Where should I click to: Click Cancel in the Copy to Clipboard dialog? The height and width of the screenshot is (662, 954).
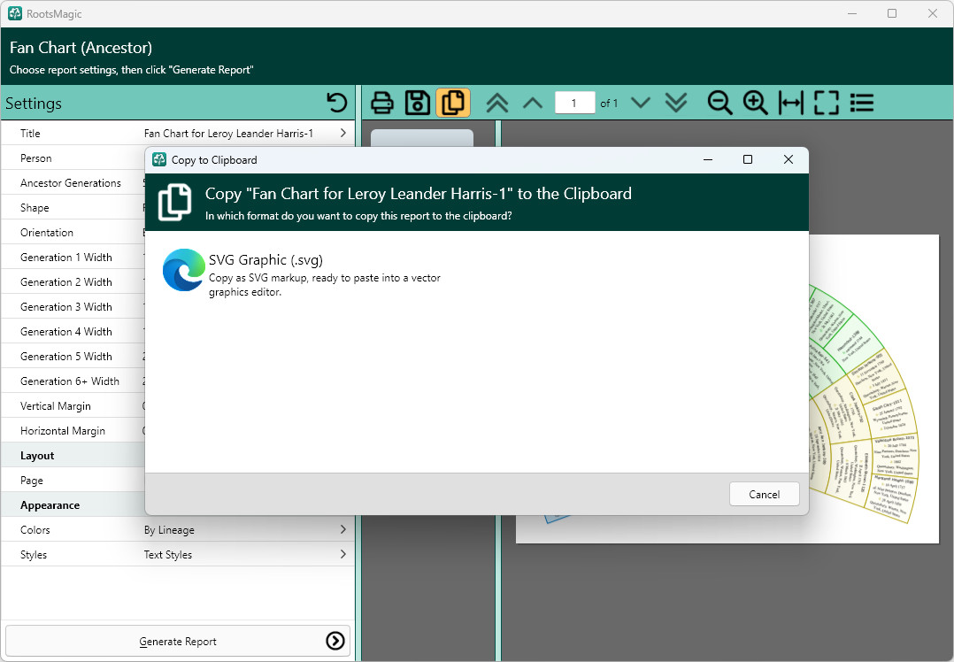(x=765, y=494)
